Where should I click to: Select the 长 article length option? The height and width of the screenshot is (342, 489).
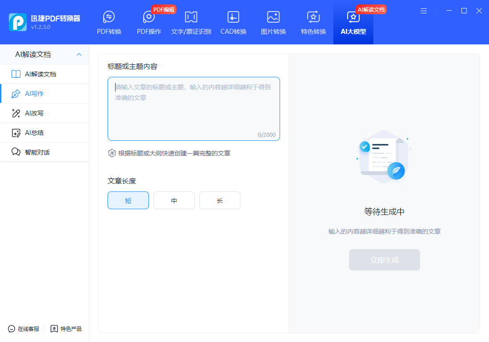(x=220, y=200)
